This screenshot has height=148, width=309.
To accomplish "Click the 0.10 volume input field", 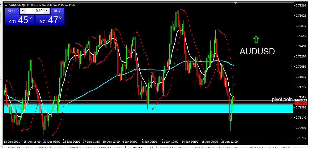I will coord(35,11).
